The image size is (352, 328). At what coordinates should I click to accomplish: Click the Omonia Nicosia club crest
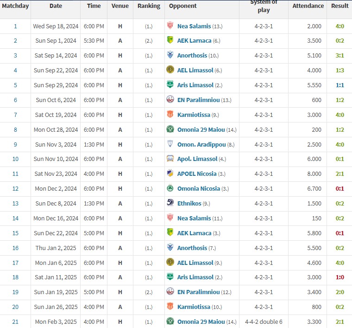[x=170, y=188]
